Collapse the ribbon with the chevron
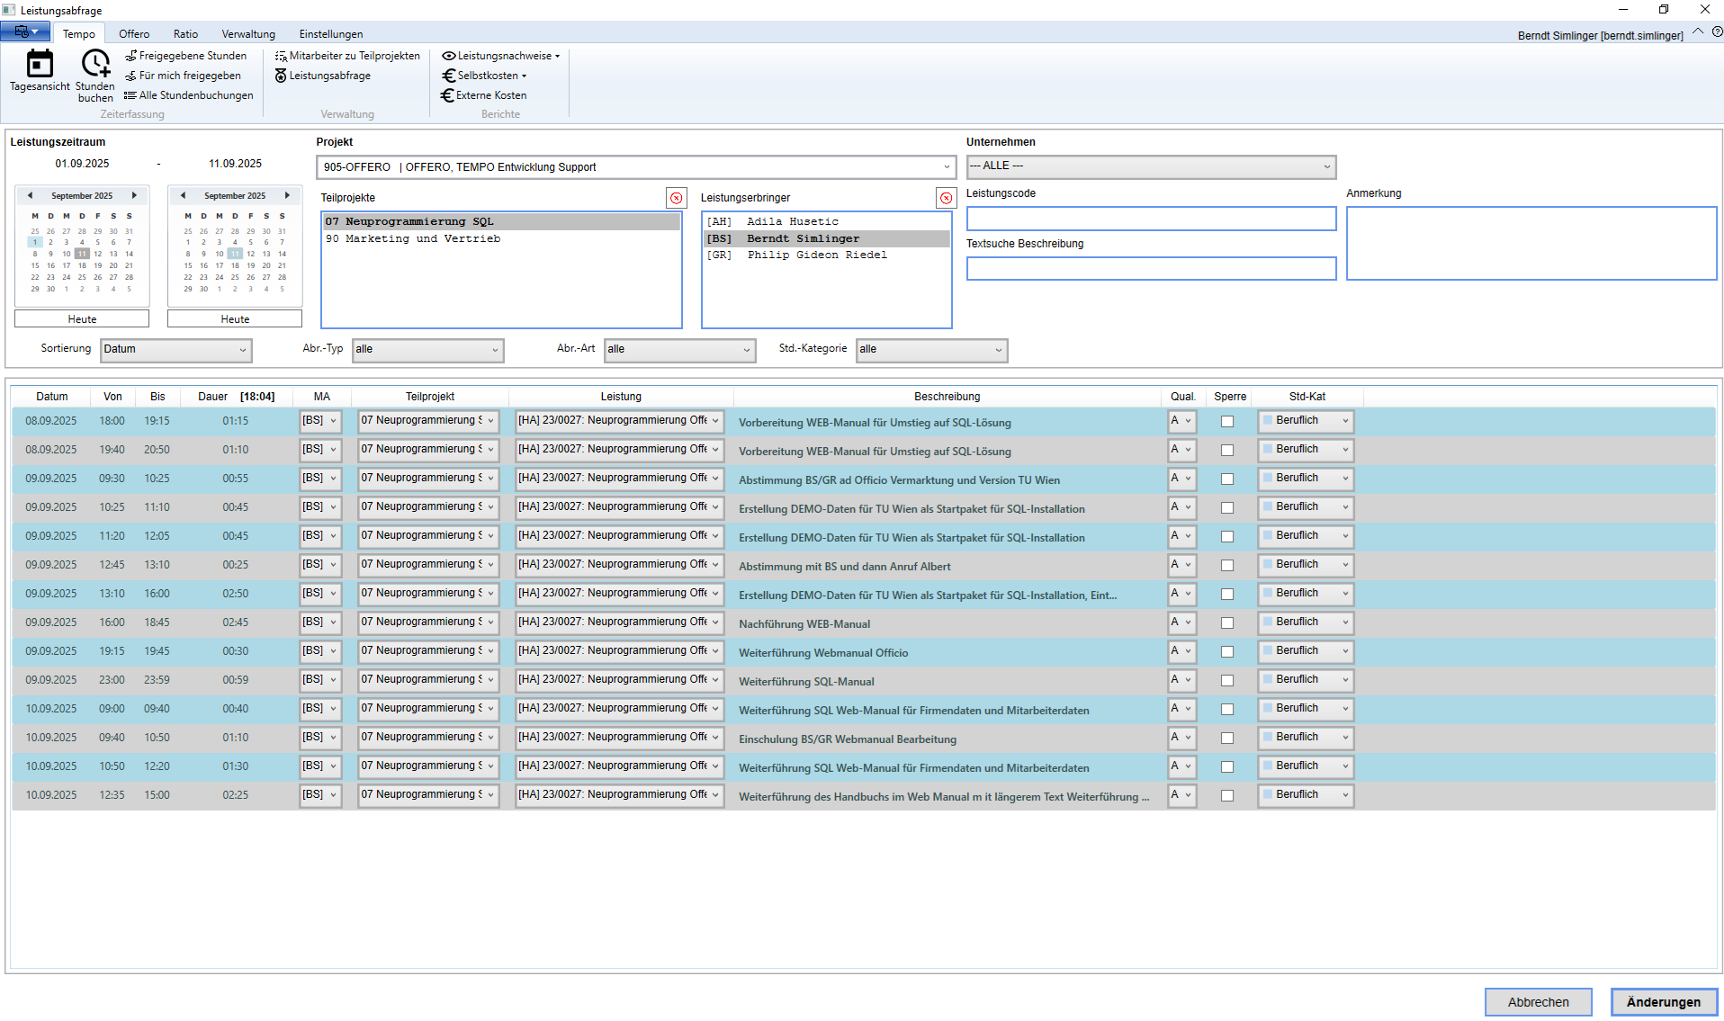 1698,31
